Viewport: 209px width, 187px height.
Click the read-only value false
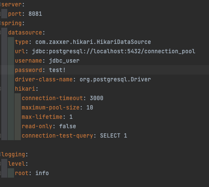tap(68, 127)
